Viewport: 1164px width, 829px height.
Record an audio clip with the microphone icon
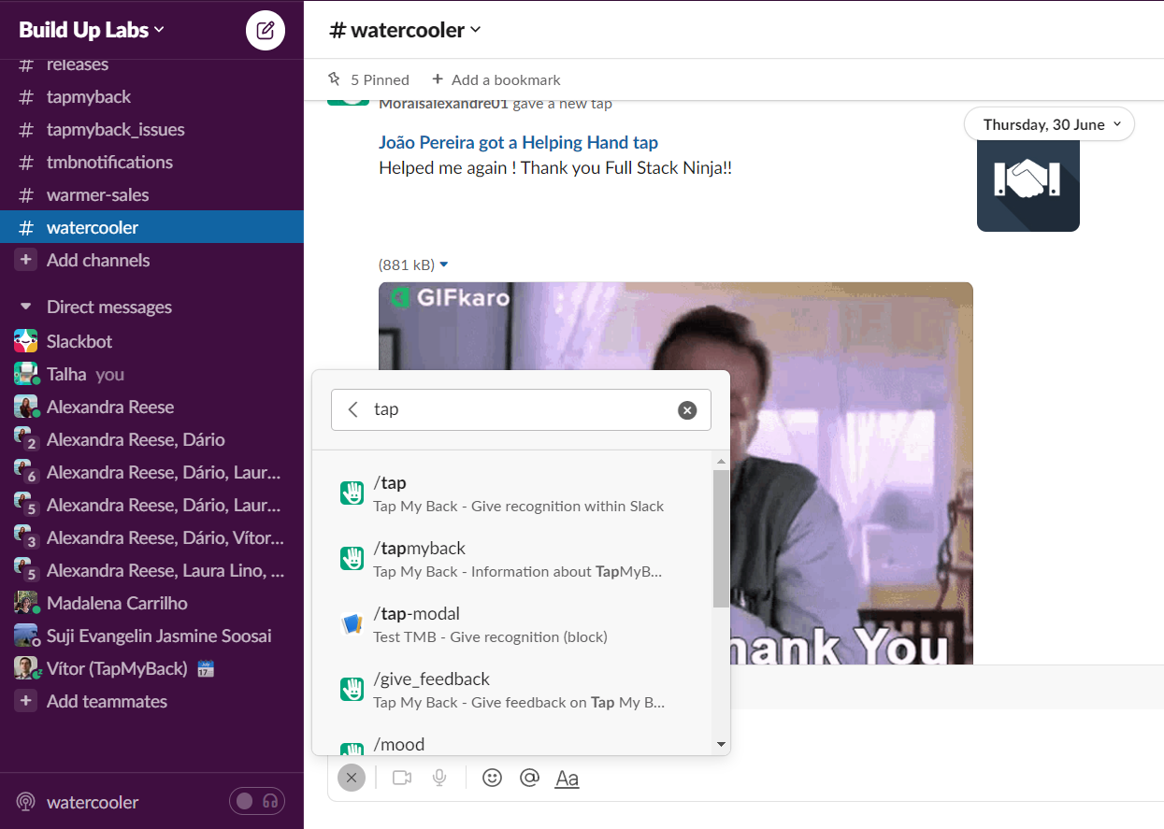pos(439,778)
